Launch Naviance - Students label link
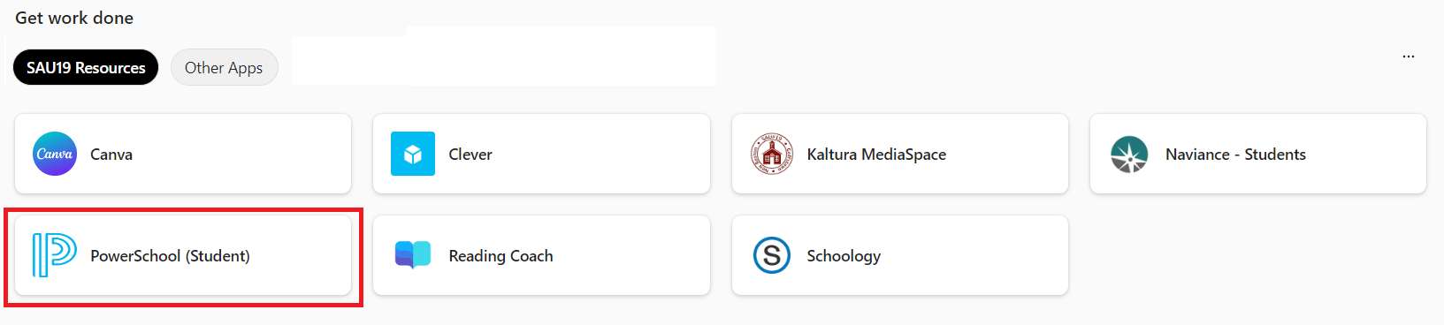Screen dimensions: 1444x325 1235,154
